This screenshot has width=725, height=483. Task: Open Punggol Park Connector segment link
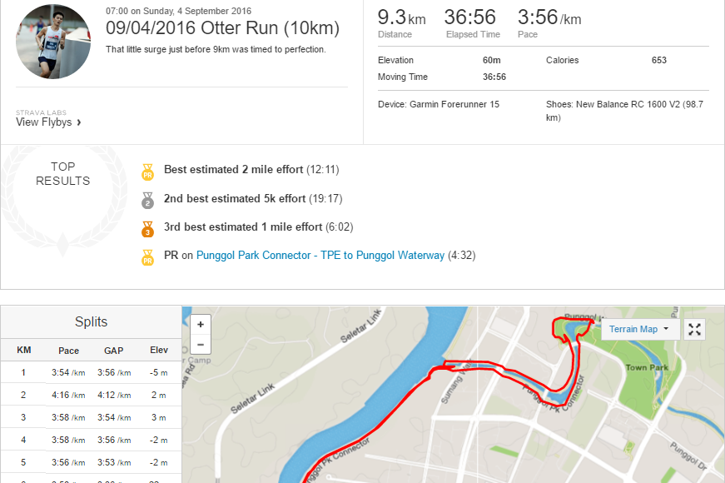(320, 256)
